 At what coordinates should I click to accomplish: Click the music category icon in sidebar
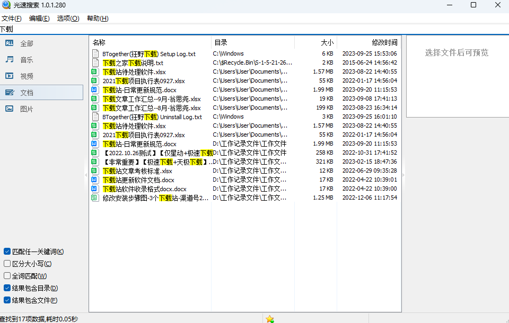click(x=10, y=60)
